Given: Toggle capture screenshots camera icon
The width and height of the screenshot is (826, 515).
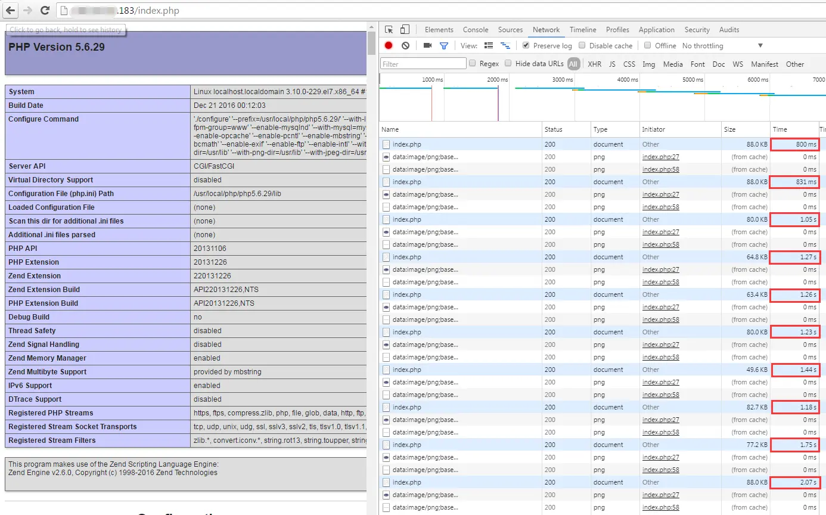Looking at the screenshot, I should pyautogui.click(x=427, y=45).
